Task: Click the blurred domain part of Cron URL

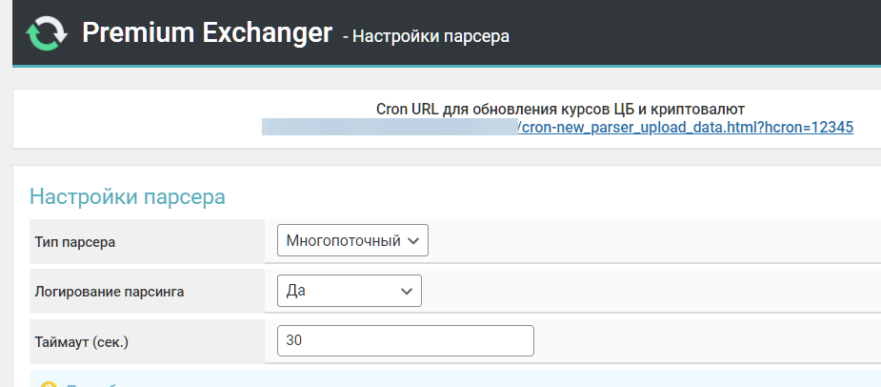Action: [389, 127]
